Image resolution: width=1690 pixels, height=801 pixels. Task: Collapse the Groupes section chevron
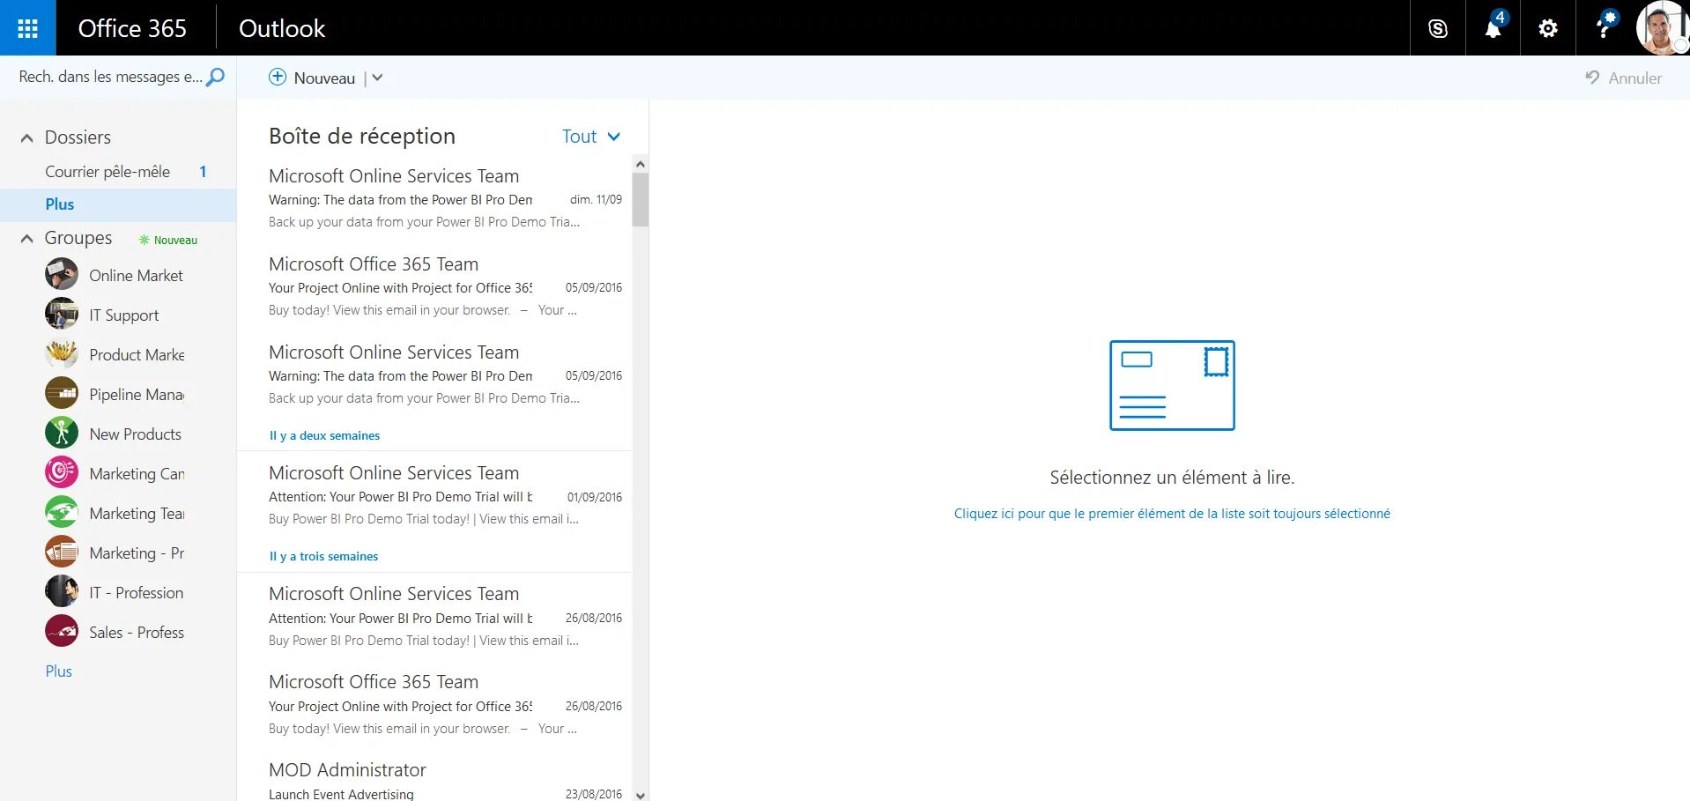click(x=27, y=238)
